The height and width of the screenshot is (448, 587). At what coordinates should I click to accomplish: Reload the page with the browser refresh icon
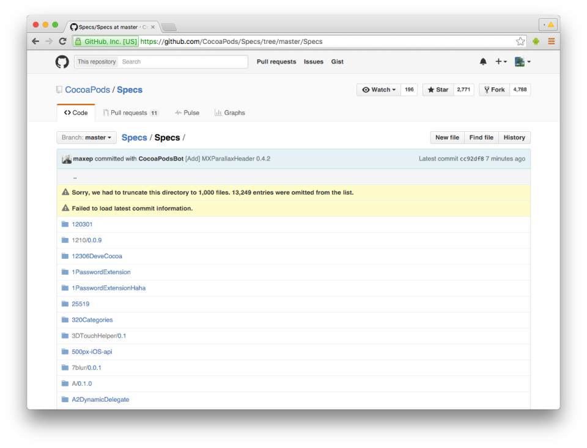coord(63,41)
